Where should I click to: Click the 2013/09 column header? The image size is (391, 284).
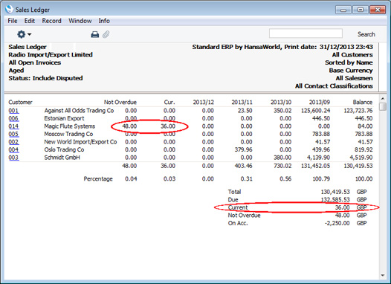tap(320, 103)
